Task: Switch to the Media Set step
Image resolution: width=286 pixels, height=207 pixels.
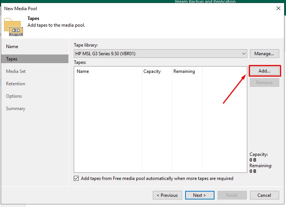Action: pyautogui.click(x=16, y=71)
